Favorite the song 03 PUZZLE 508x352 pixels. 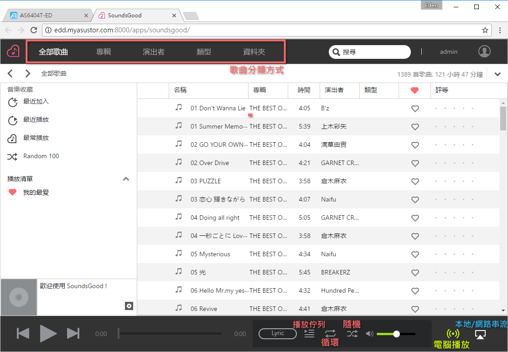pos(415,181)
